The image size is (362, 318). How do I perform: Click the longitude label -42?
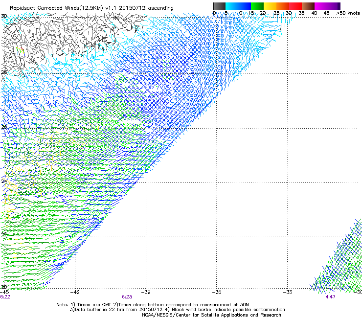pyautogui.click(x=75, y=292)
